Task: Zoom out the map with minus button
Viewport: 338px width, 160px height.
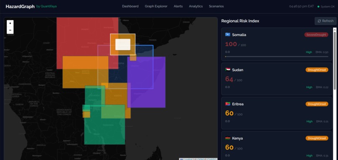Action: click(10, 30)
